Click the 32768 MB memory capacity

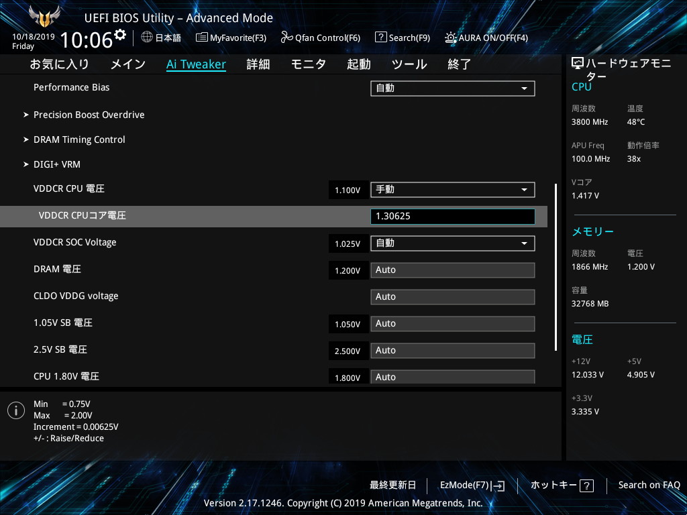click(590, 304)
